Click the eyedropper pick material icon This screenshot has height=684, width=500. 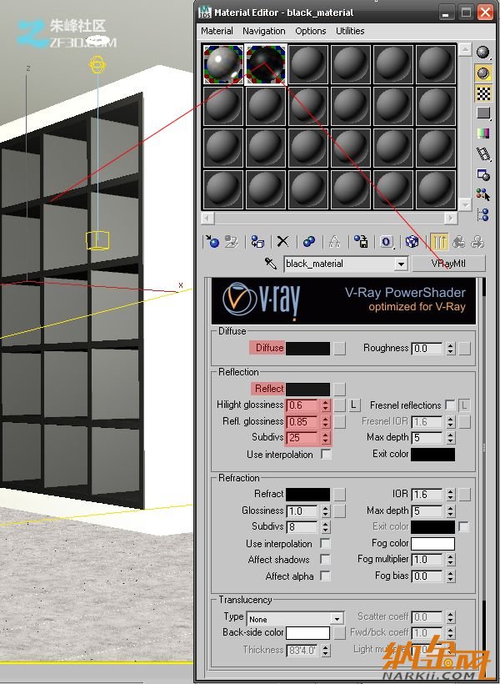[270, 264]
